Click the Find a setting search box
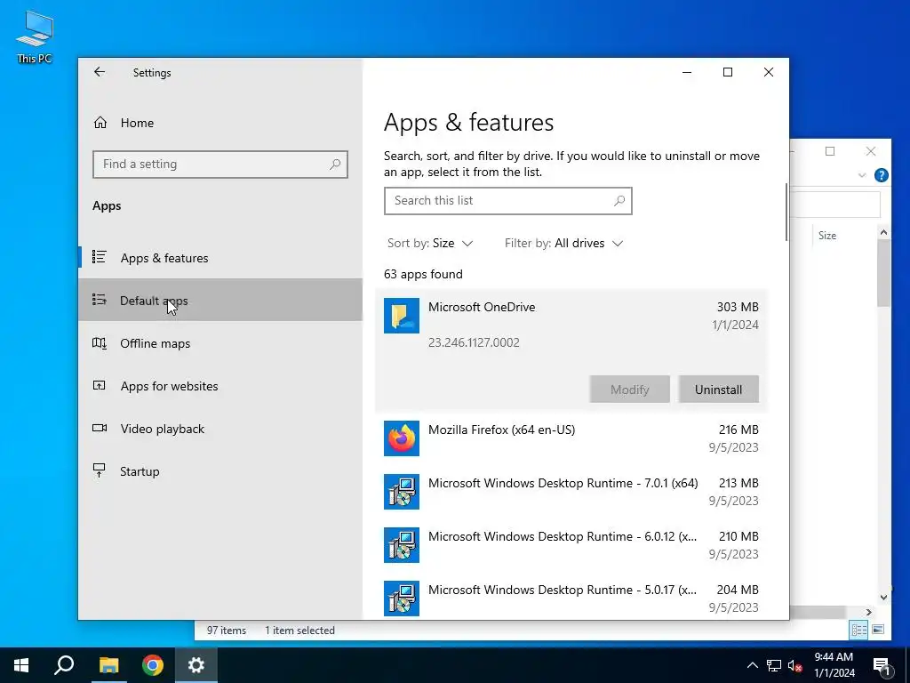This screenshot has height=683, width=910. [220, 165]
